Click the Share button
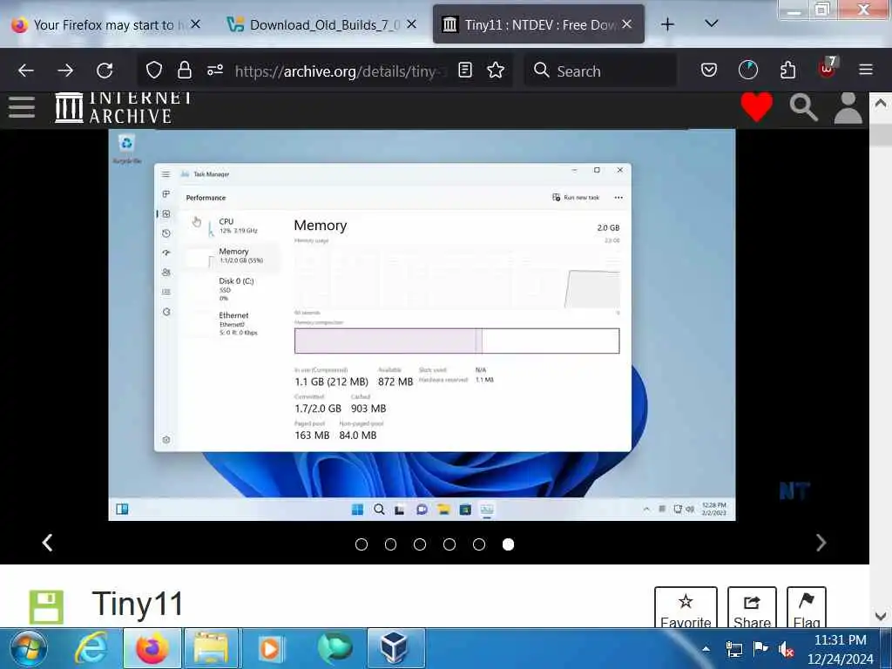This screenshot has width=892, height=669. tap(752, 608)
